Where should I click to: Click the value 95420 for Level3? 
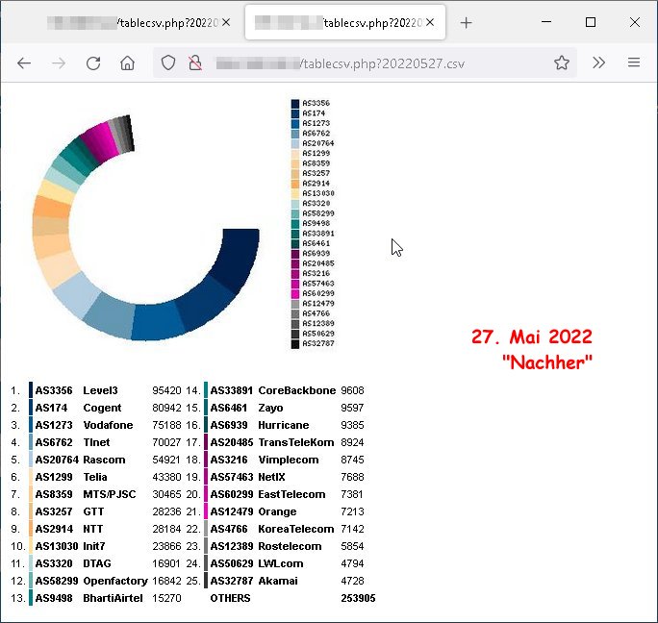166,390
